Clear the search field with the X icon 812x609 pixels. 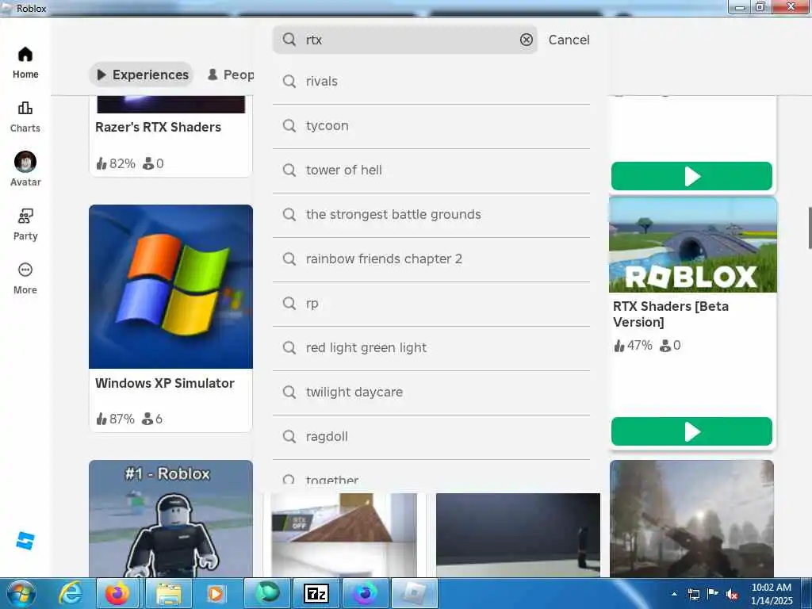point(527,40)
